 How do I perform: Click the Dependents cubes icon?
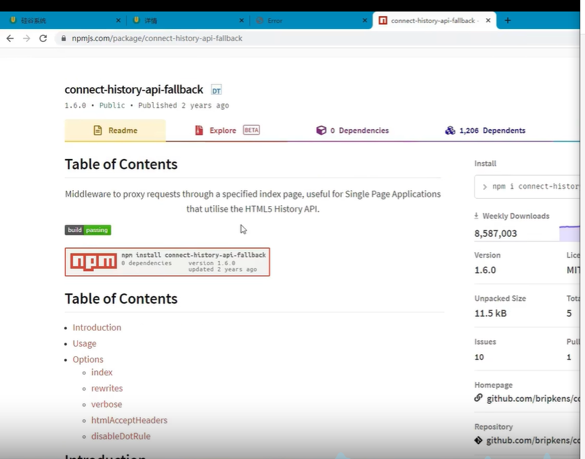coord(450,130)
